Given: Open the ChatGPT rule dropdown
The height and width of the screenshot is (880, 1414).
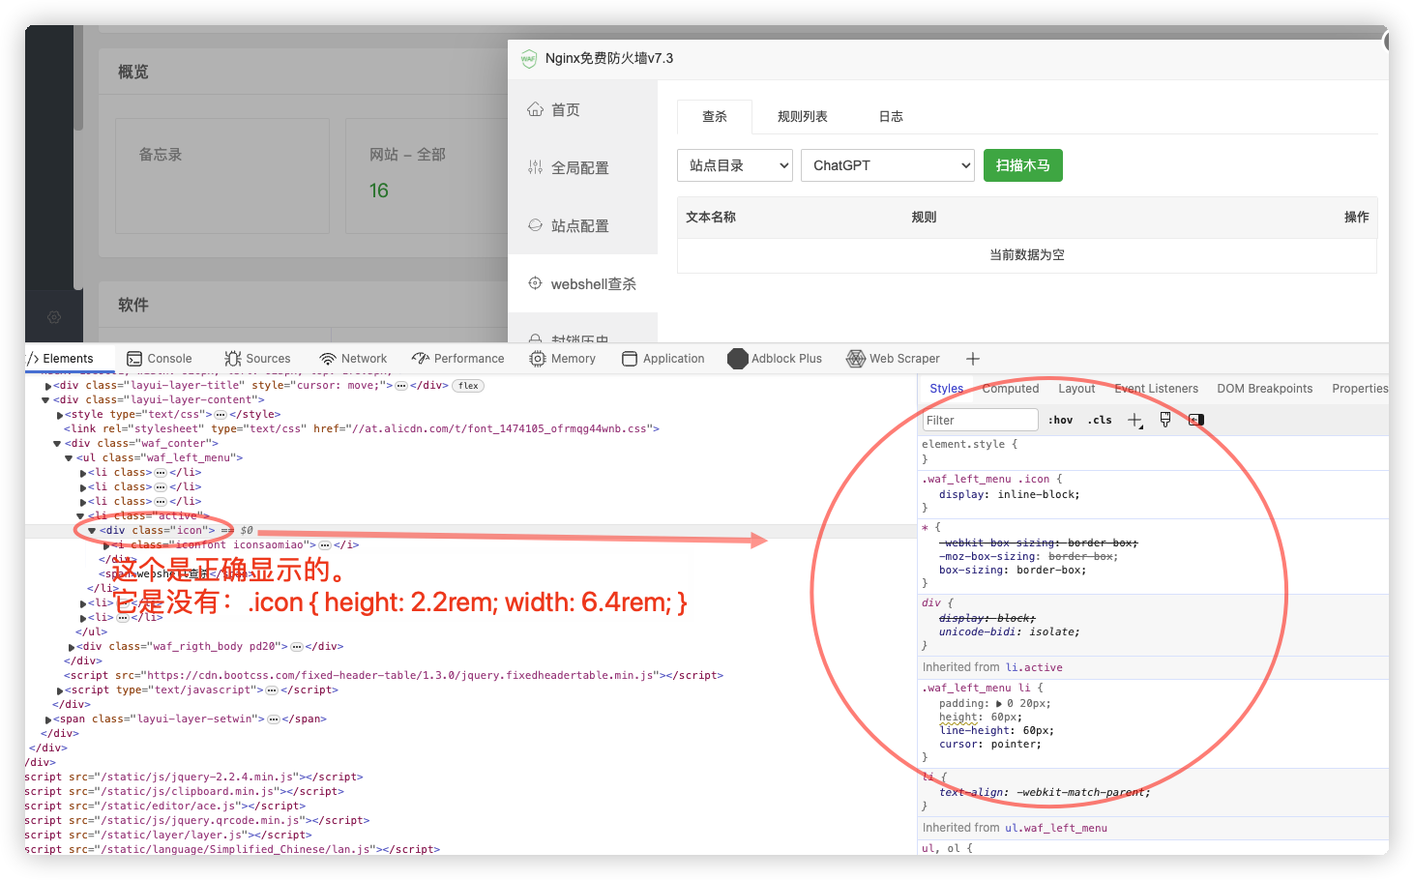Looking at the screenshot, I should (888, 165).
